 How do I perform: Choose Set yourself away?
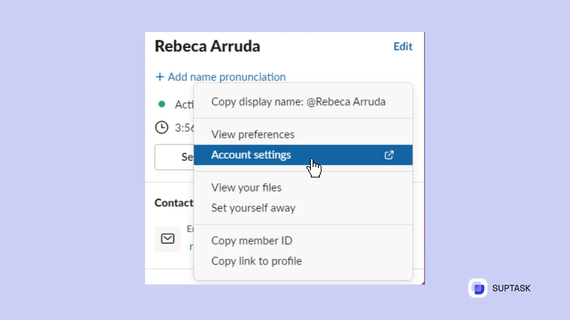click(253, 208)
